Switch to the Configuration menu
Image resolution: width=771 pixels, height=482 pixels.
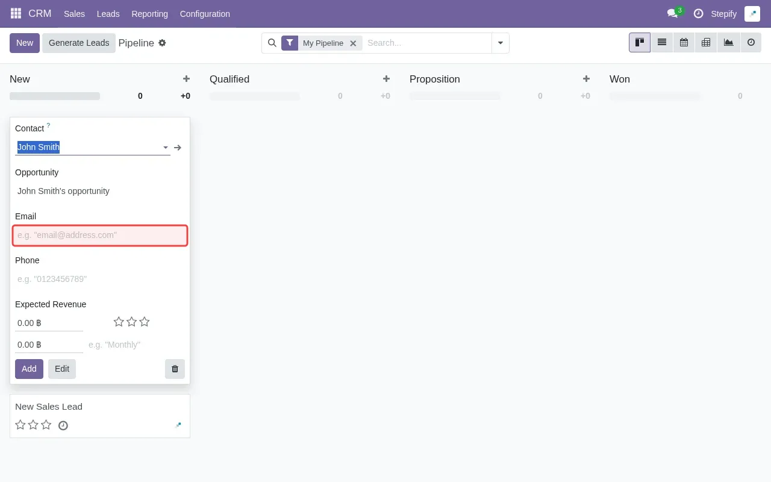(x=205, y=13)
